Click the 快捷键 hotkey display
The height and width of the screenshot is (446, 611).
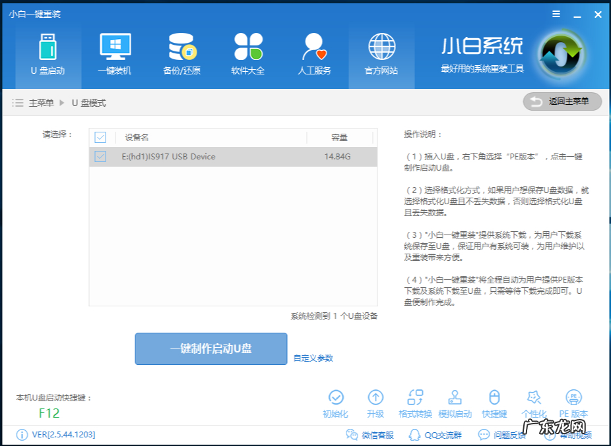(x=494, y=403)
